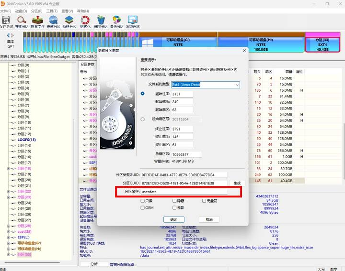The width and height of the screenshot is (345, 271).
Task: Click the 容量 column header in the partition table
Action: tap(288, 72)
